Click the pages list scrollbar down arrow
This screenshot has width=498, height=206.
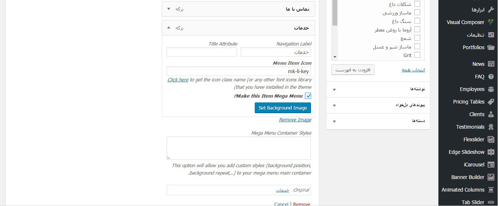(335, 57)
